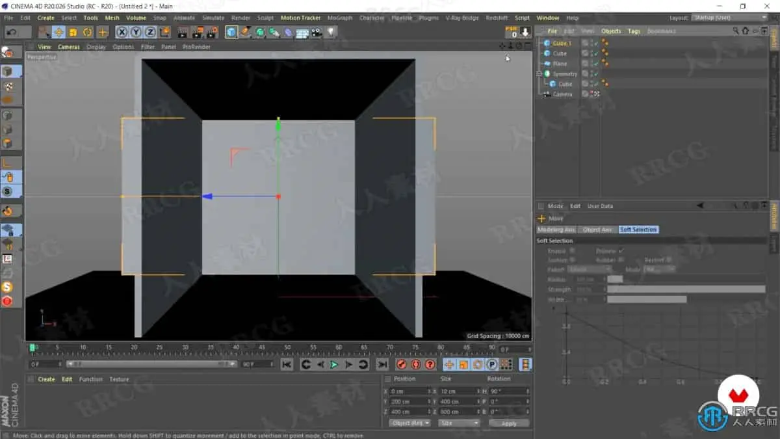This screenshot has width=780, height=439.
Task: Toggle the X axis lock
Action: [x=122, y=32]
